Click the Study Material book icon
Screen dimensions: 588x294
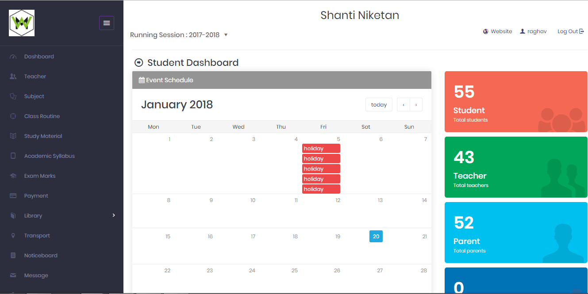(x=13, y=136)
